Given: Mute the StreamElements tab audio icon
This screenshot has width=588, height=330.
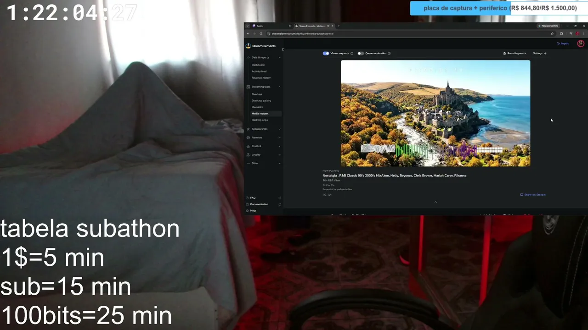Looking at the screenshot, I should coord(328,26).
